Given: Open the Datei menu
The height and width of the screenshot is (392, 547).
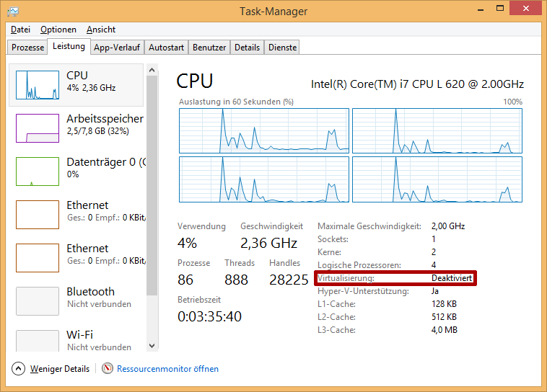Looking at the screenshot, I should (x=20, y=30).
